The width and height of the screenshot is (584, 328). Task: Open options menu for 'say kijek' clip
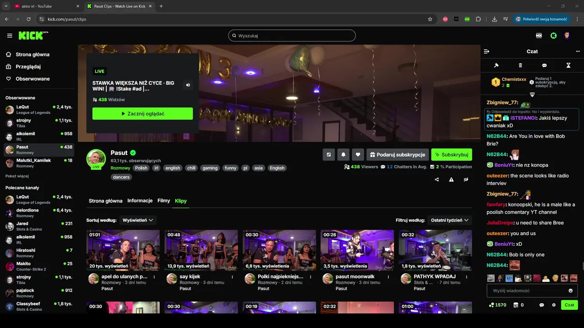232,277
